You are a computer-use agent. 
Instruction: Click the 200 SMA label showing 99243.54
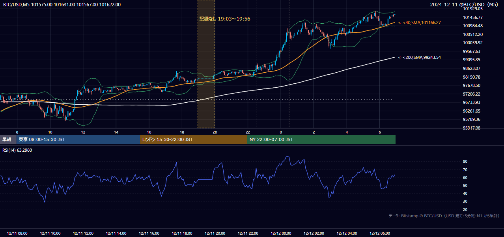[420, 57]
